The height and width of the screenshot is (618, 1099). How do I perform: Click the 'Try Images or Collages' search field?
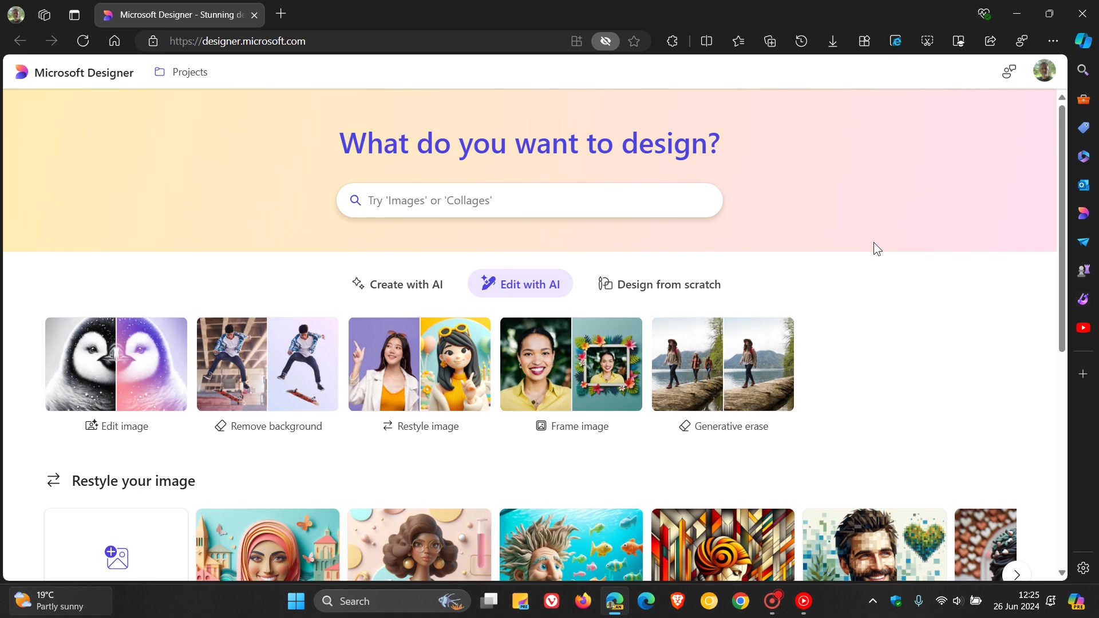pos(529,200)
